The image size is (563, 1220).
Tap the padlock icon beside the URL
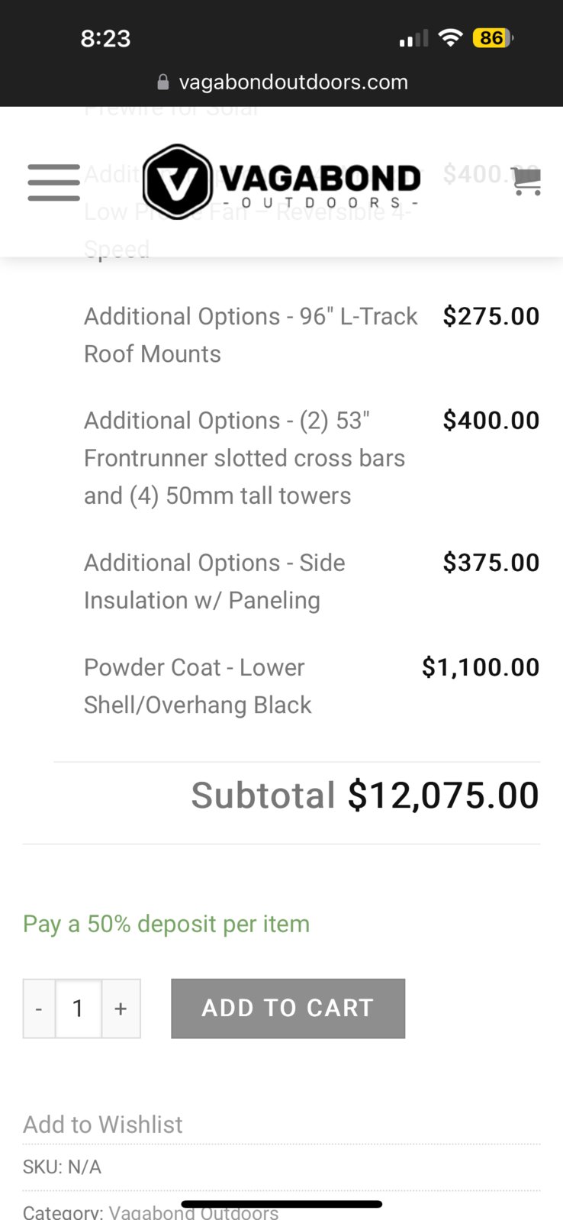162,82
